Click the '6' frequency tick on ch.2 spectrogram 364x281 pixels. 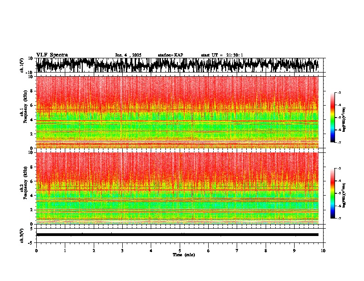[x=32, y=181]
